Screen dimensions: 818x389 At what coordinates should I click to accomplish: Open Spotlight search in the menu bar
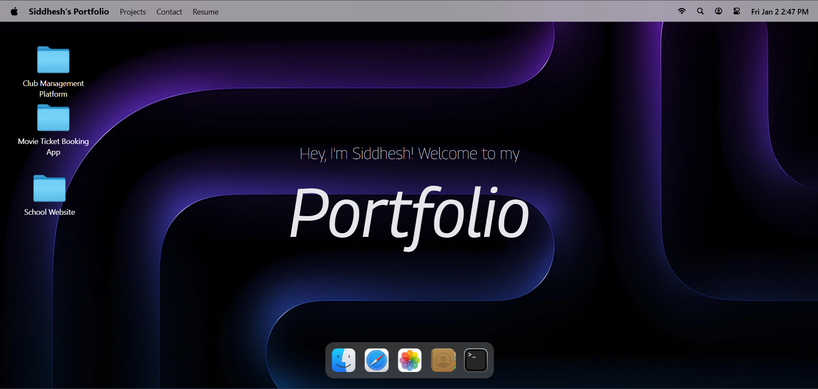coord(700,11)
